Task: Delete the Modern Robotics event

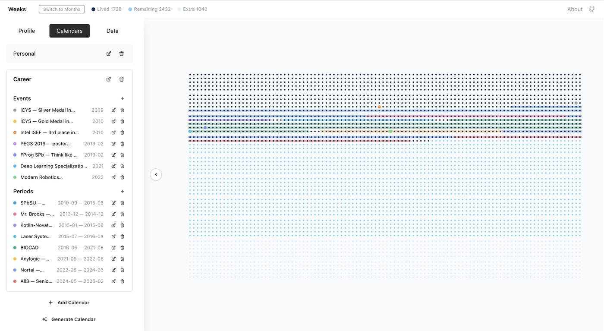Action: click(x=122, y=177)
